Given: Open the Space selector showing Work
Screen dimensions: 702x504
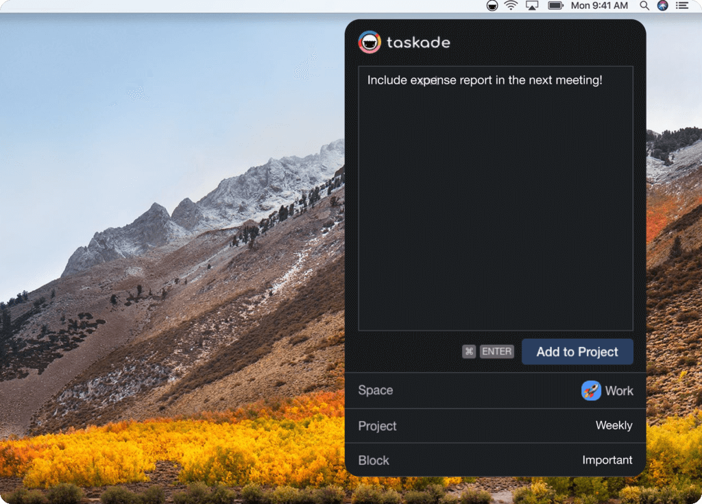Looking at the screenshot, I should pos(495,391).
